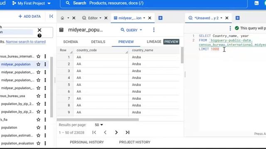The height and width of the screenshot is (149, 266).
Task: Expand Unsaved query 2 tab dropdown
Action: (x=221, y=18)
